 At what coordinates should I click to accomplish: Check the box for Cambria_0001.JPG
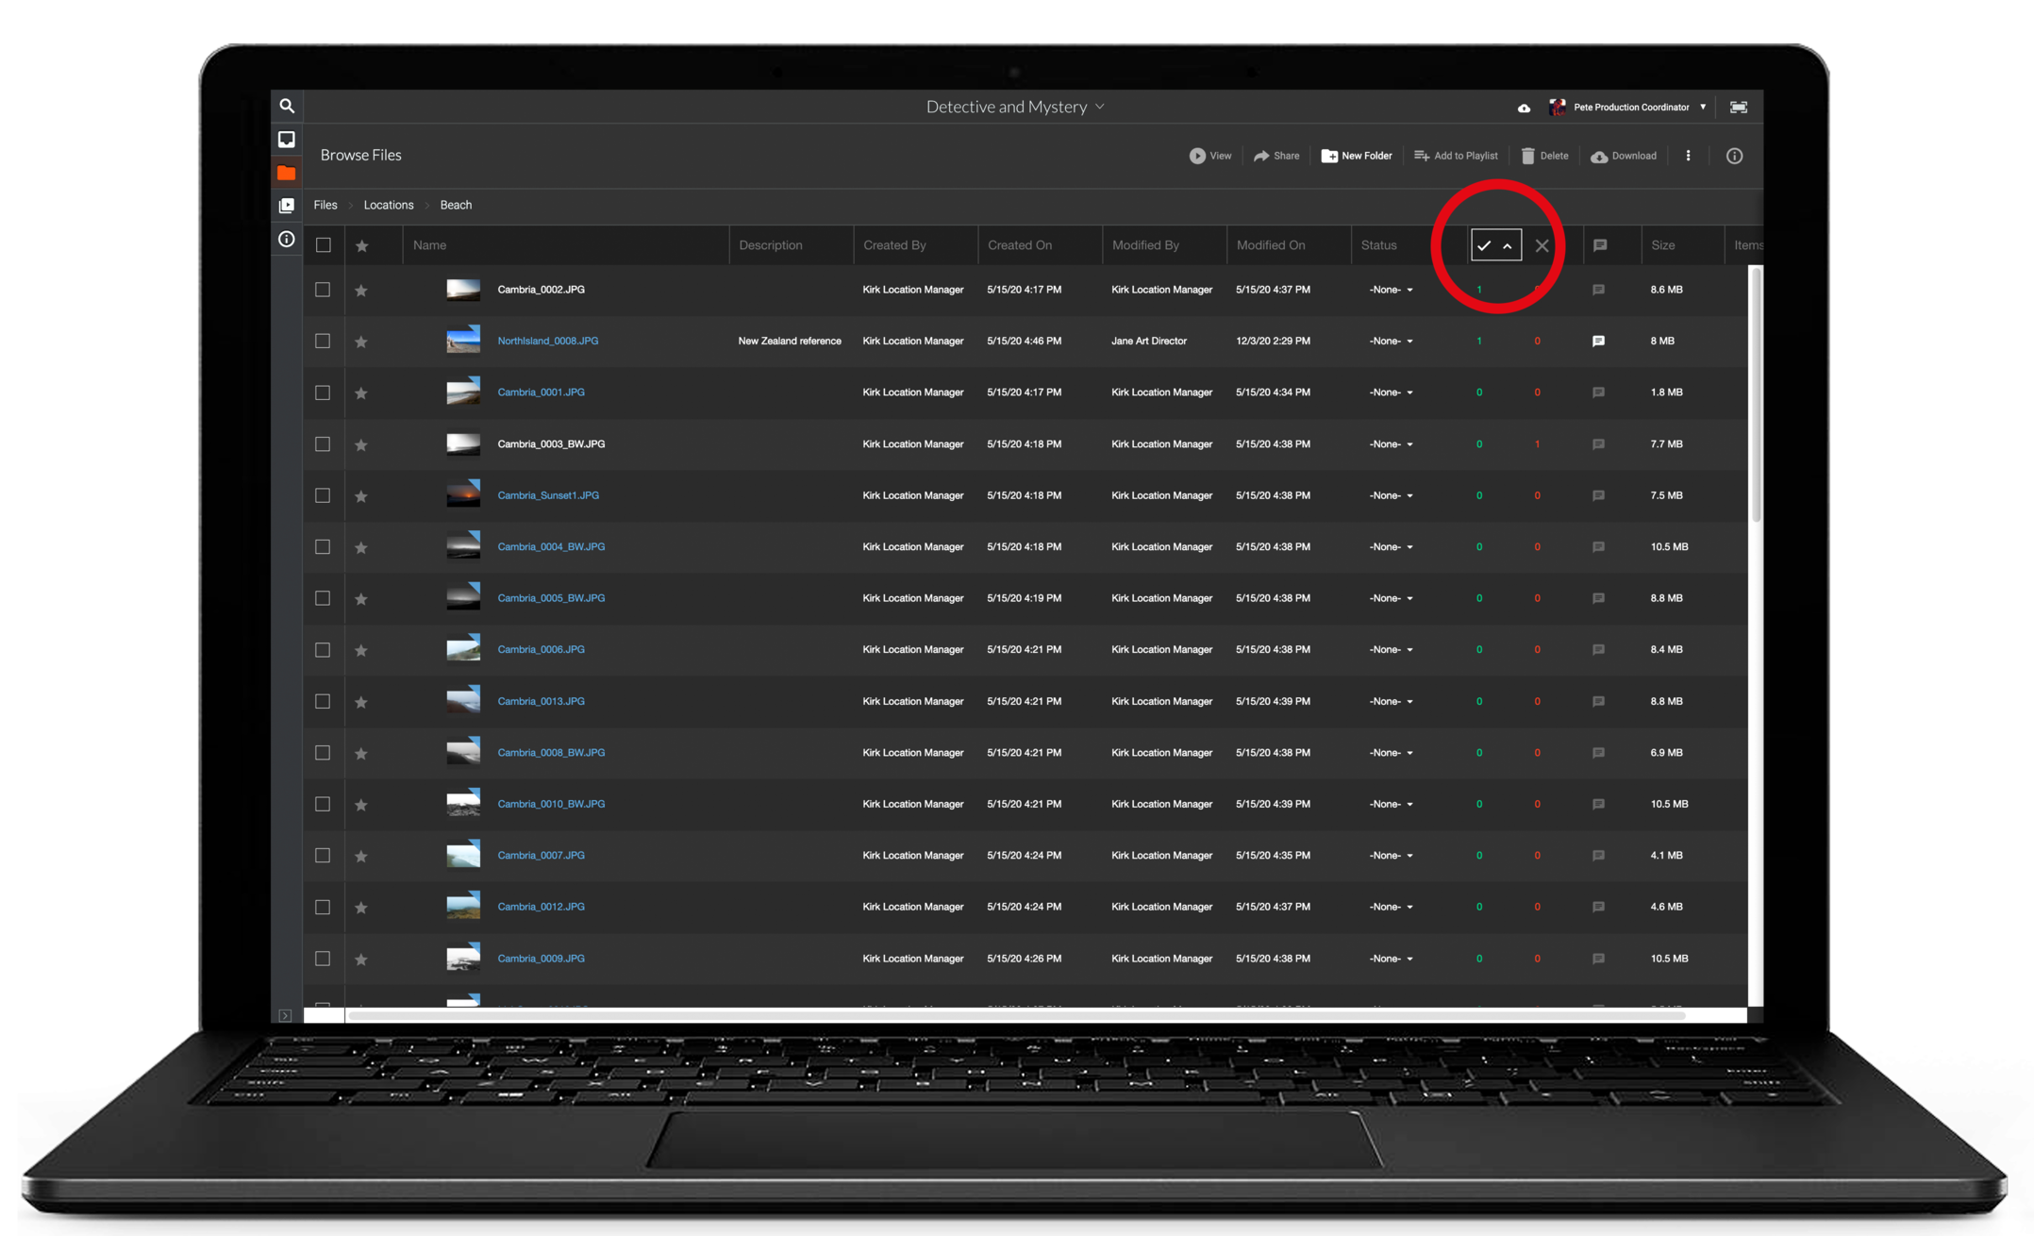click(323, 393)
